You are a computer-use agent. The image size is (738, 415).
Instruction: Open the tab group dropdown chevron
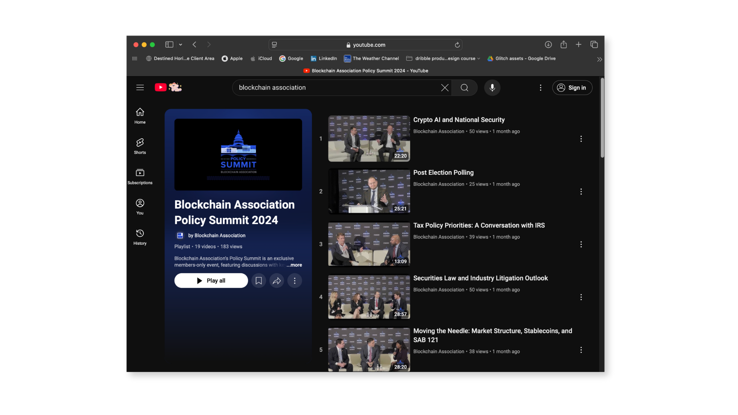[181, 45]
